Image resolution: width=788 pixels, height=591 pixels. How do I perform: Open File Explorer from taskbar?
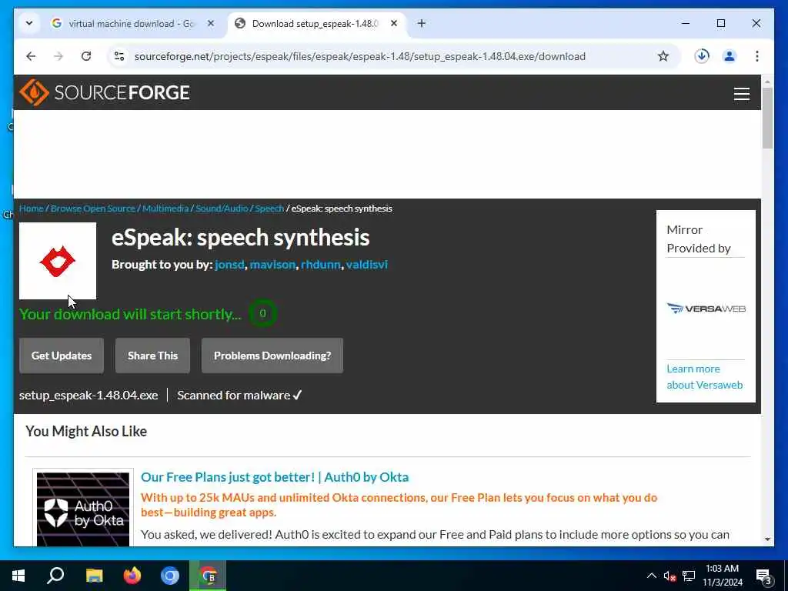point(94,576)
